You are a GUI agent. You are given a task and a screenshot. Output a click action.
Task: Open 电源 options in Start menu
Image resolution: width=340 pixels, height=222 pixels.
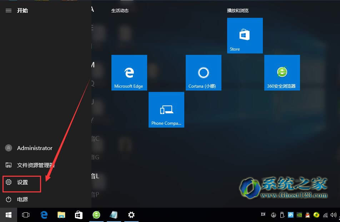click(22, 199)
